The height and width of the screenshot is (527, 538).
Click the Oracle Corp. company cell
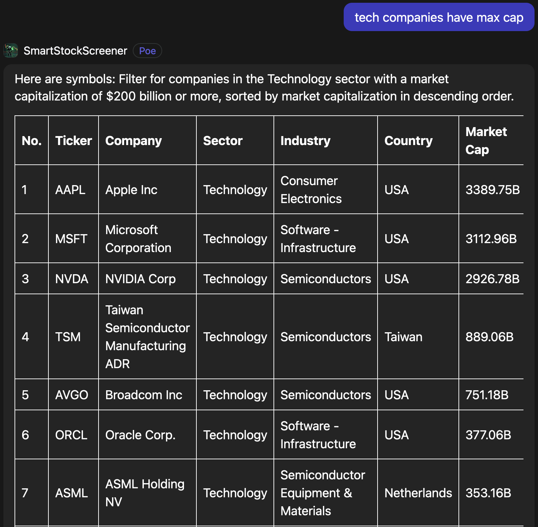(x=140, y=435)
